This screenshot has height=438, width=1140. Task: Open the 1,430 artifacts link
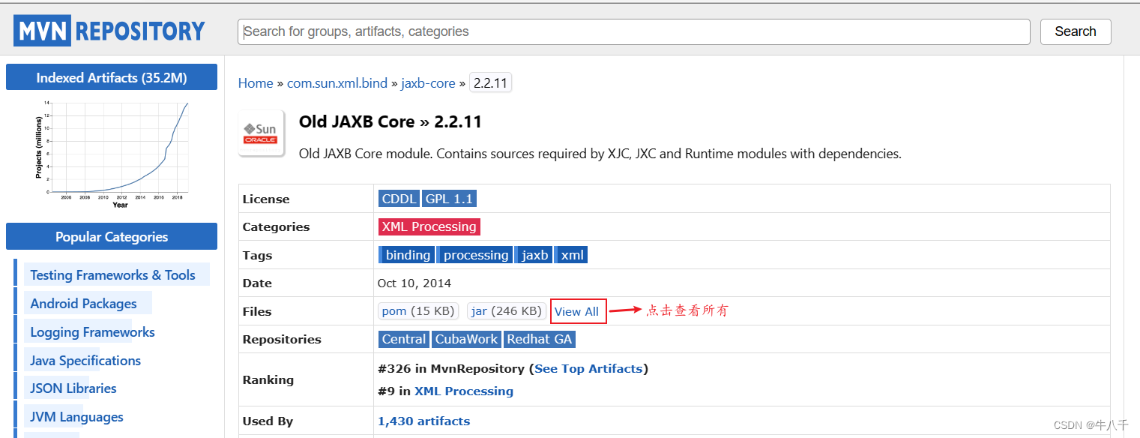(x=424, y=421)
